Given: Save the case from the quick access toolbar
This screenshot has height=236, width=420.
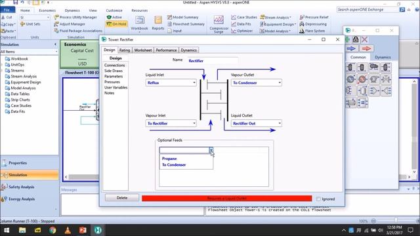Looking at the screenshot, I should tap(15, 3).
